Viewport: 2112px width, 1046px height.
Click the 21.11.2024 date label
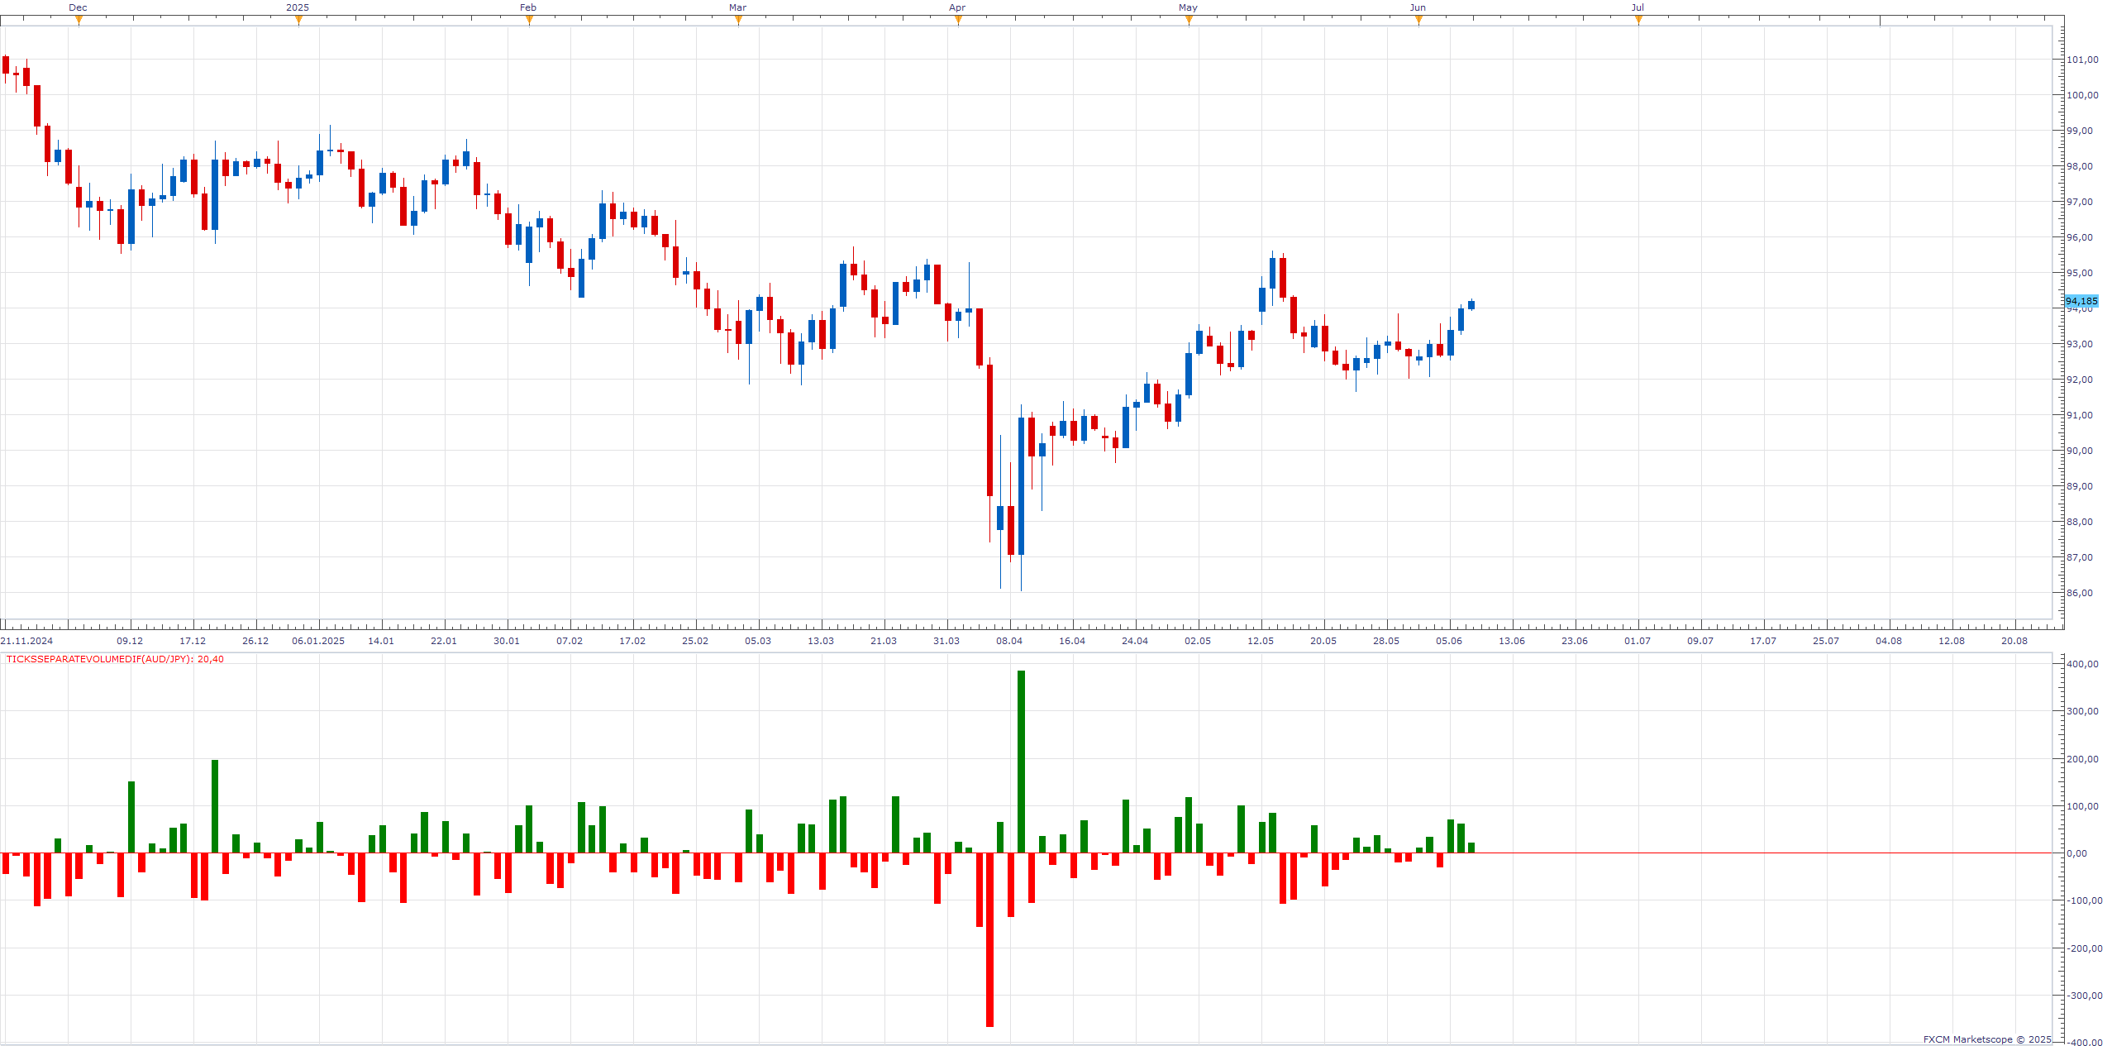[x=26, y=641]
